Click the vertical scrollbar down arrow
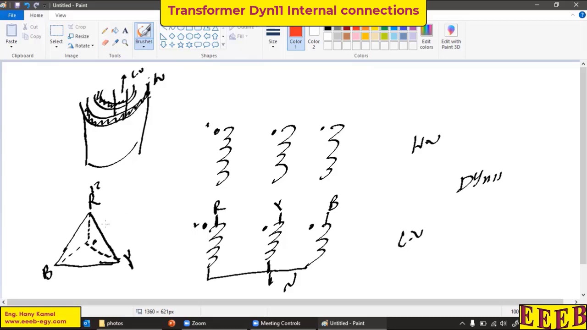 tap(583, 295)
